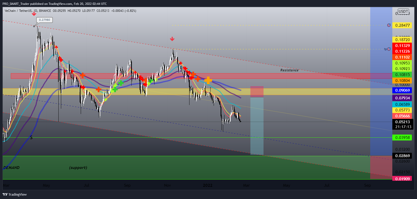Click the yellow 0.28477 price label
The image size is (417, 199).
(x=402, y=25)
